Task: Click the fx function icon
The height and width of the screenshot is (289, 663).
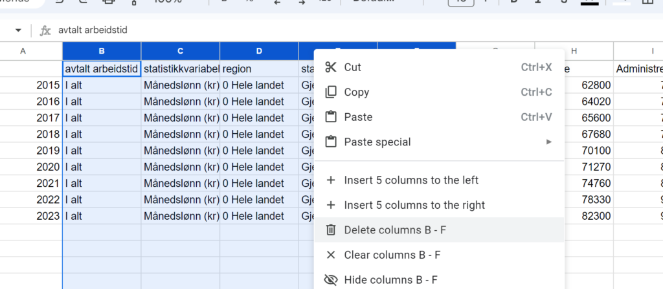Action: 45,30
